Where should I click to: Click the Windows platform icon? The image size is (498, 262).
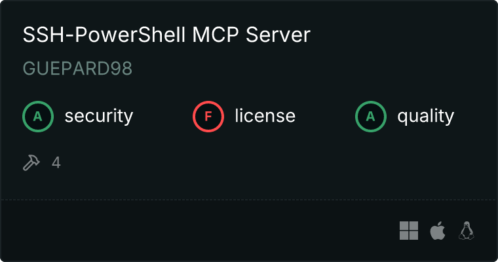coord(409,231)
